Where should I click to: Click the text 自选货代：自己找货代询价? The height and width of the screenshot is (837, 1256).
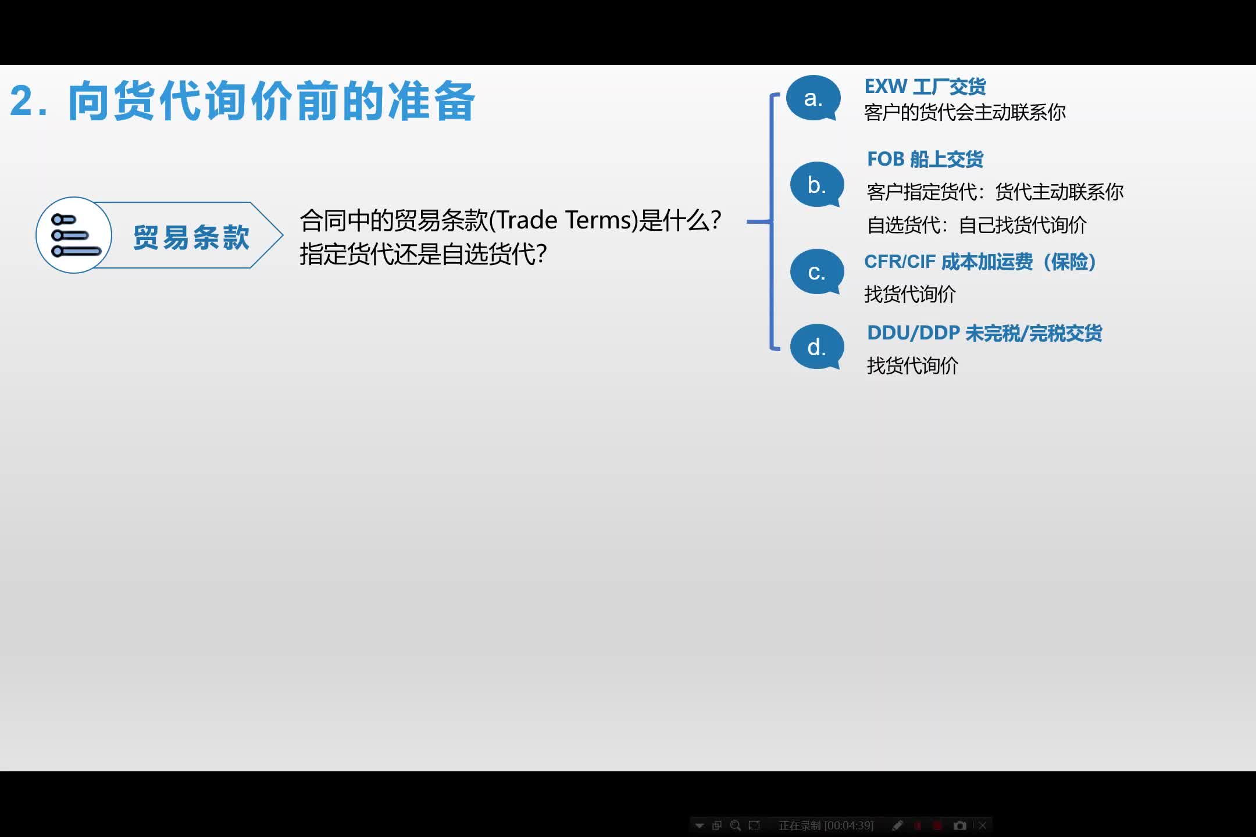pos(976,225)
